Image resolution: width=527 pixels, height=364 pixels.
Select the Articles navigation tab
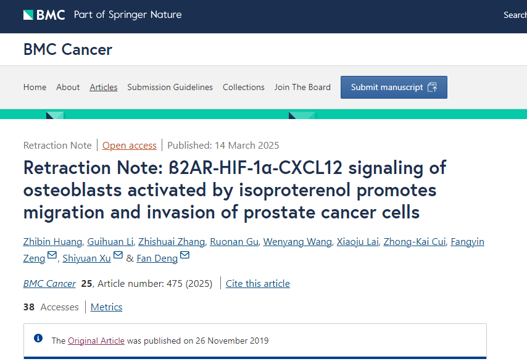104,88
